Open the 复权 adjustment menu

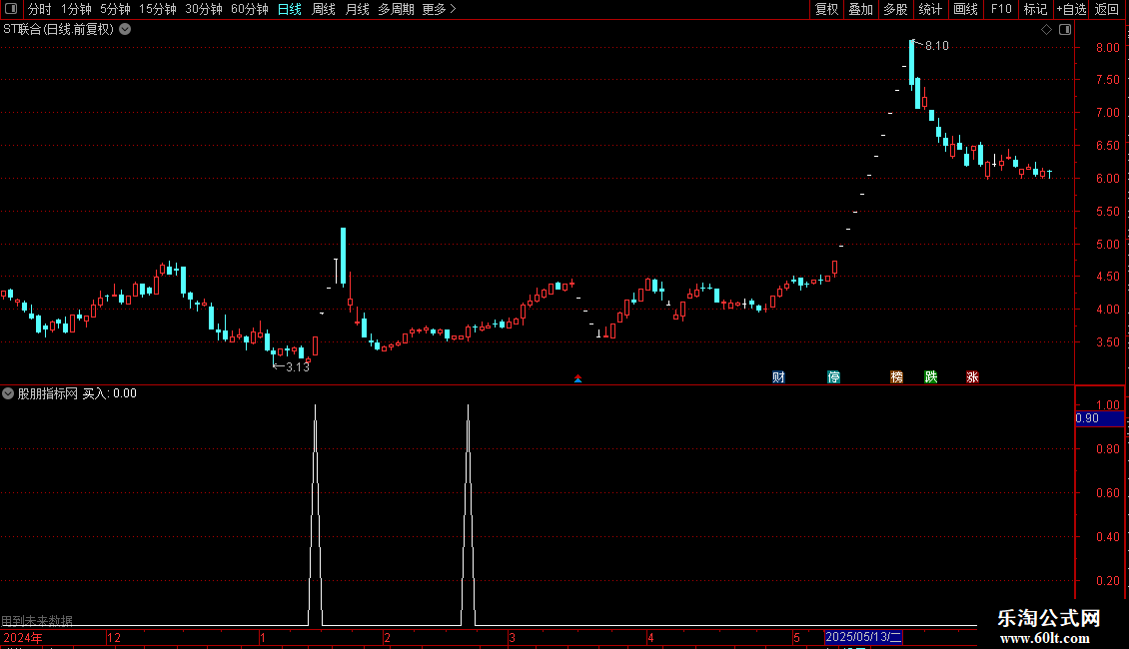click(x=826, y=9)
